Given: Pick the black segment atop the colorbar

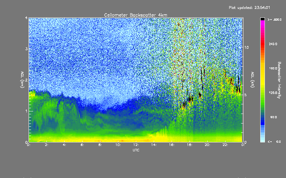Looking at the screenshot, I should point(262,19).
